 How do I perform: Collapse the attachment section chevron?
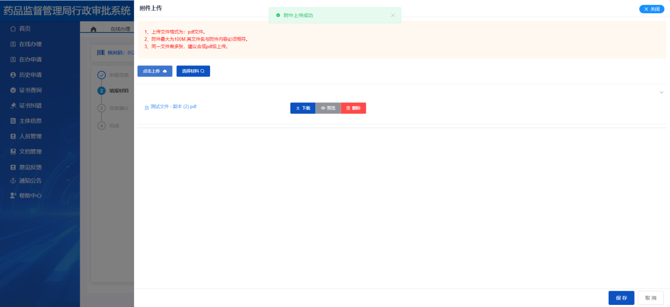pos(661,93)
